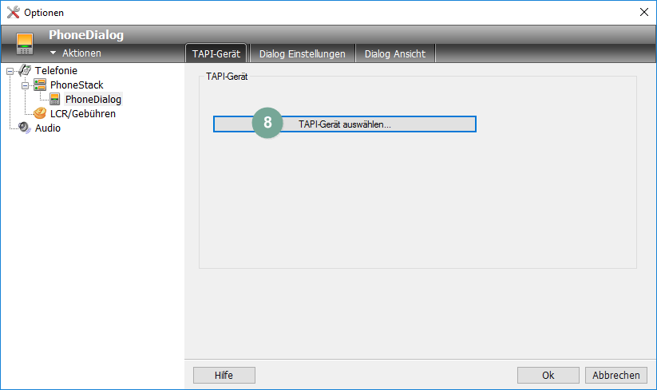This screenshot has height=390, width=657.
Task: Click the Optionen wrench icon in title bar
Action: click(x=13, y=12)
